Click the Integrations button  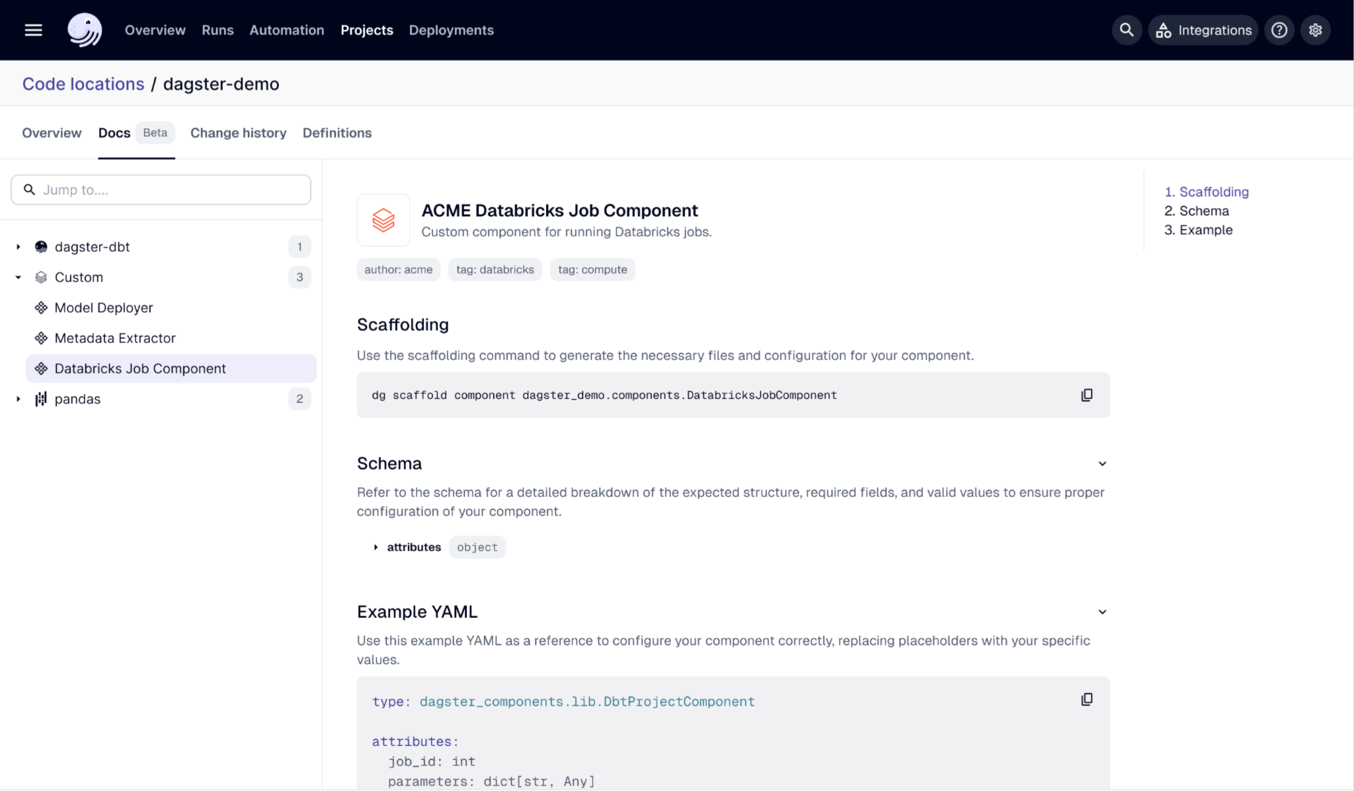(1203, 30)
